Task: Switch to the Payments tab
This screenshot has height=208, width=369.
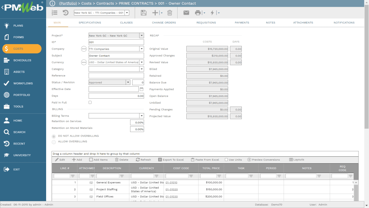Action: [242, 23]
